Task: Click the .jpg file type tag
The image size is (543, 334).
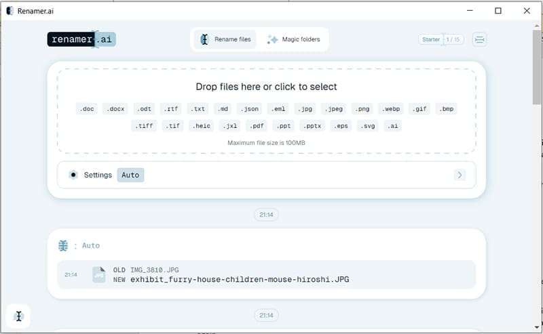Action: pos(305,109)
